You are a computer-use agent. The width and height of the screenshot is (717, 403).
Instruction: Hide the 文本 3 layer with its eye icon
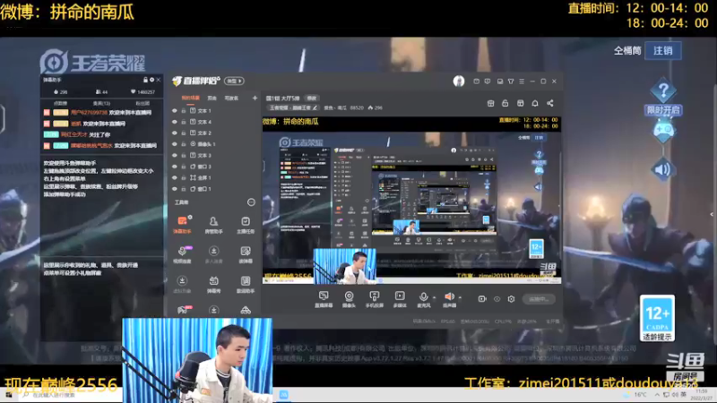pyautogui.click(x=174, y=155)
